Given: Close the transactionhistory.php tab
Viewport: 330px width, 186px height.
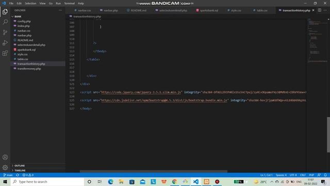Looking at the screenshot, I should 313,10.
